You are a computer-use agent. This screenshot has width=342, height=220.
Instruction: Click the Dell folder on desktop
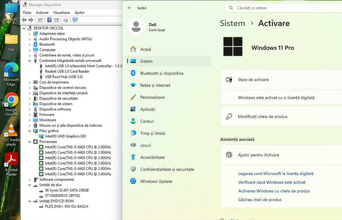(11, 42)
